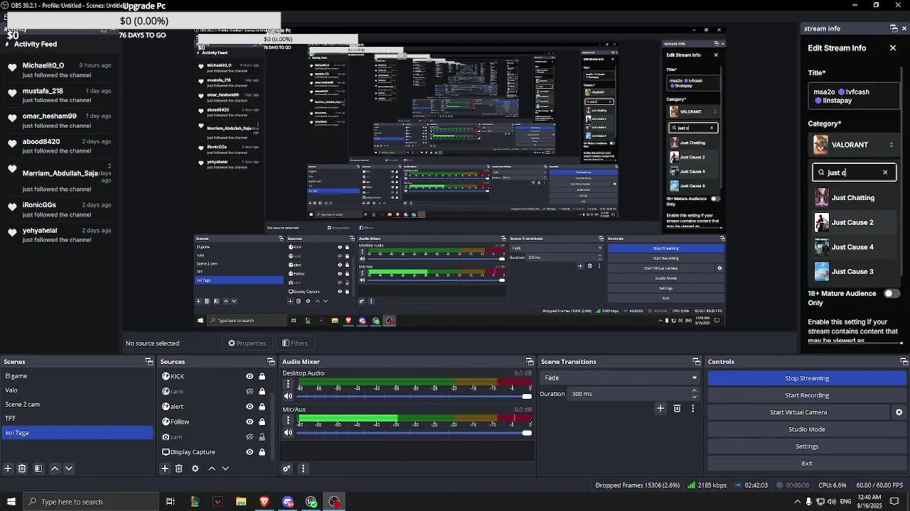The height and width of the screenshot is (511, 910).
Task: Click the stream Title text field
Action: [x=854, y=96]
